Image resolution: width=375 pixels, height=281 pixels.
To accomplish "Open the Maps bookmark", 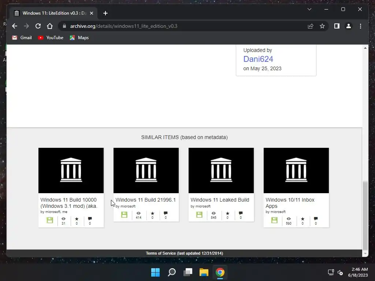I will point(79,38).
